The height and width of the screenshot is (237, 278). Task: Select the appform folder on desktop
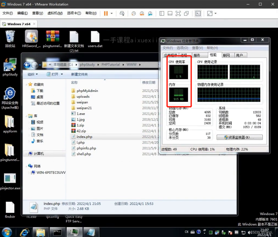pos(10,124)
